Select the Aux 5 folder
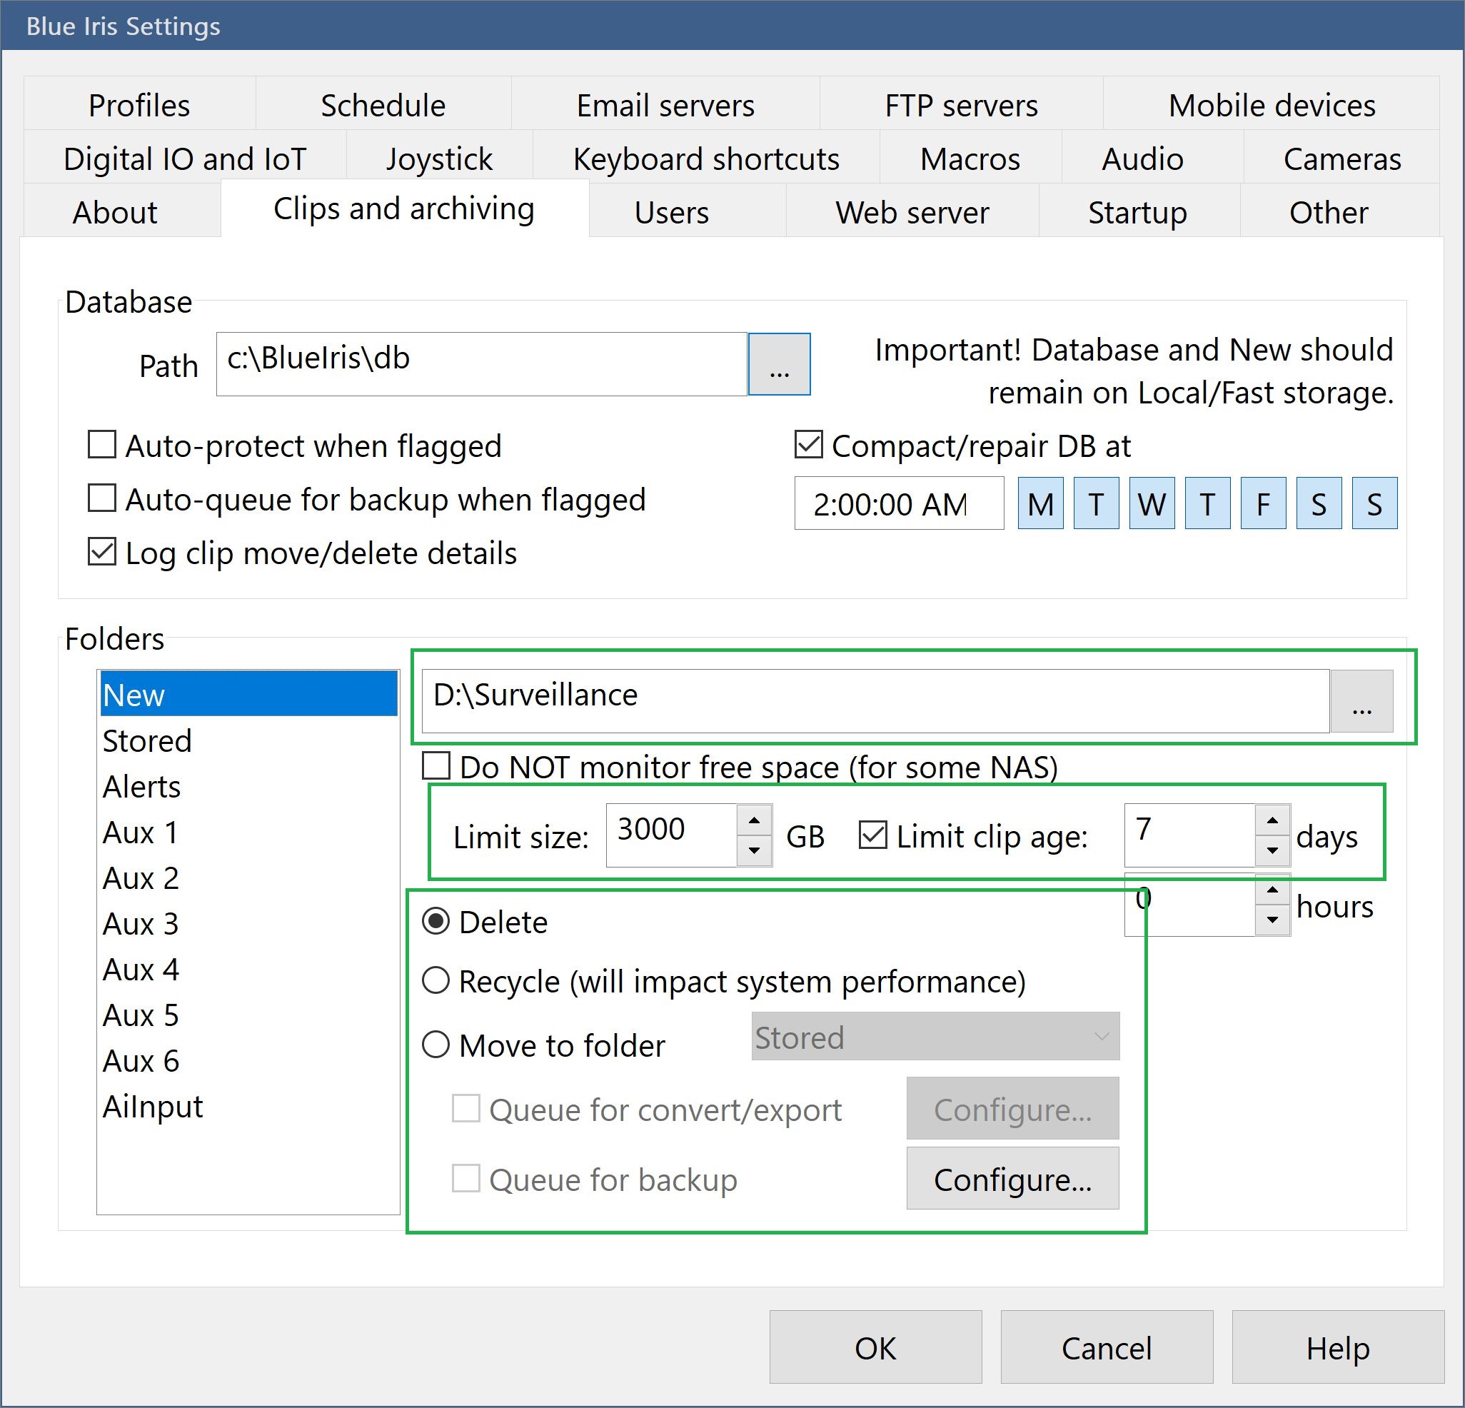This screenshot has width=1465, height=1408. point(249,1014)
